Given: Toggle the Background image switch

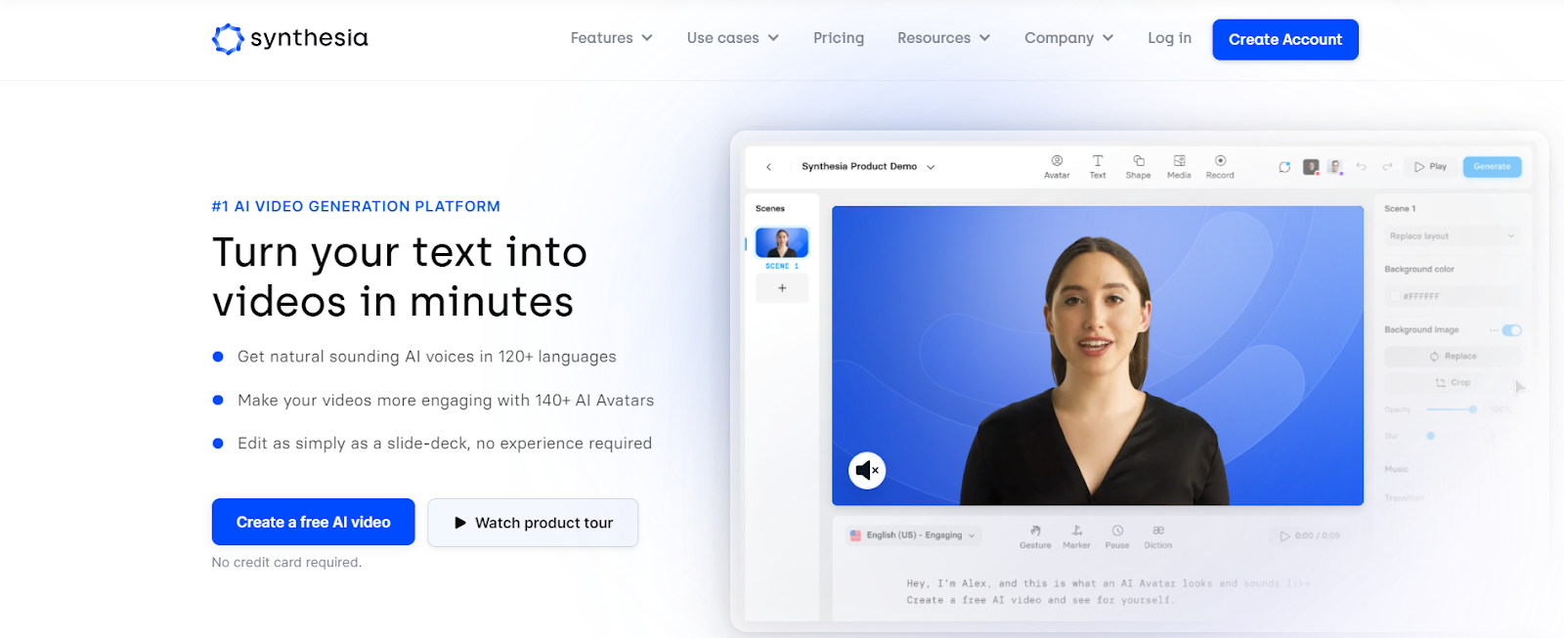Looking at the screenshot, I should pyautogui.click(x=1512, y=330).
